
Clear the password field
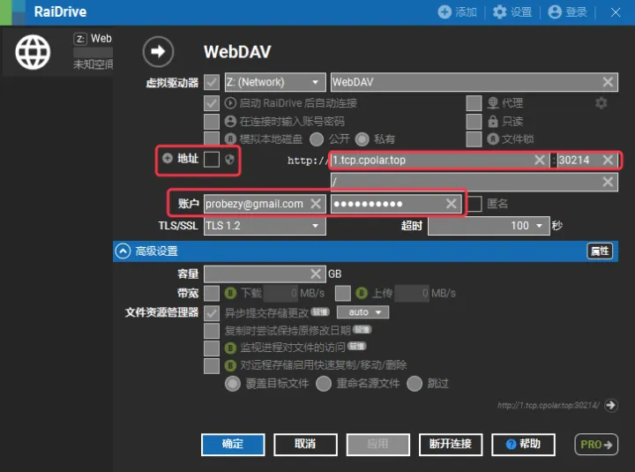tap(452, 204)
